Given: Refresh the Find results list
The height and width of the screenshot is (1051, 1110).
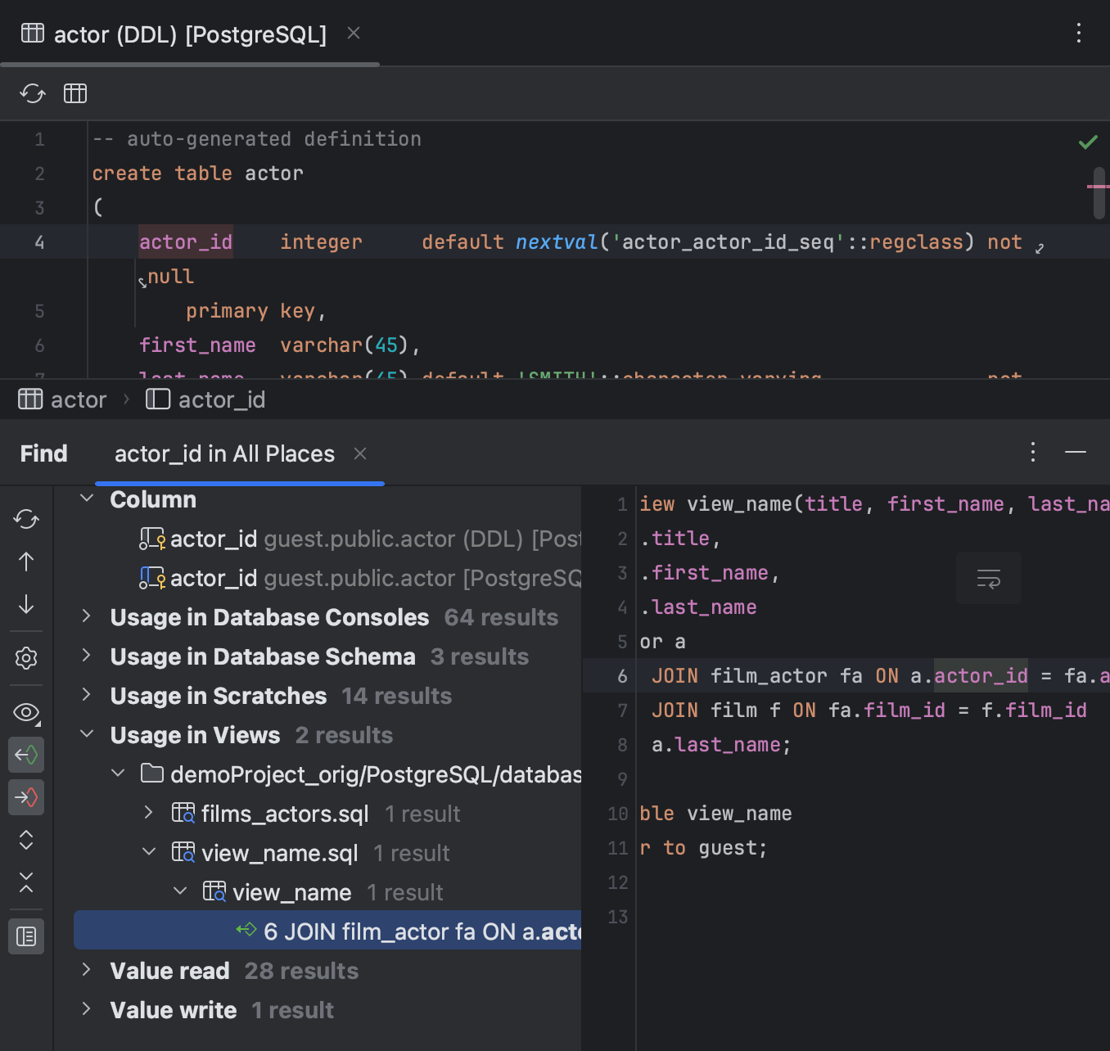Looking at the screenshot, I should (x=26, y=520).
